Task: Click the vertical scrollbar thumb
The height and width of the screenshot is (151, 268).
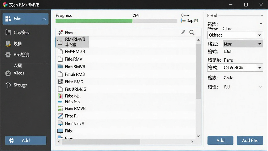Action: (198, 71)
